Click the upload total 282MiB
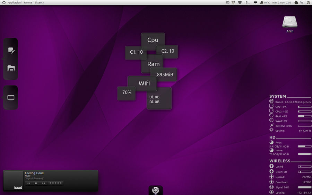Viewport: 312px width, 195px height. pyautogui.click(x=307, y=177)
